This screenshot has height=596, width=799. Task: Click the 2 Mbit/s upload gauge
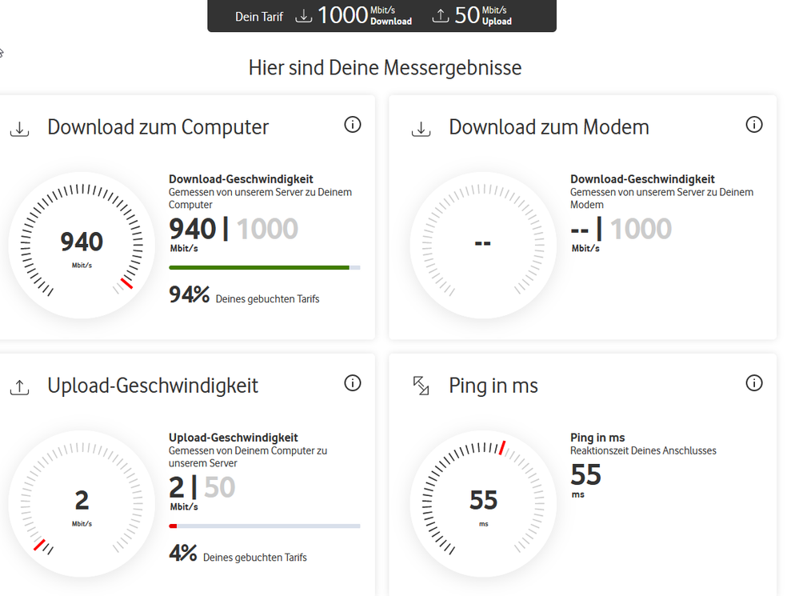(x=82, y=504)
